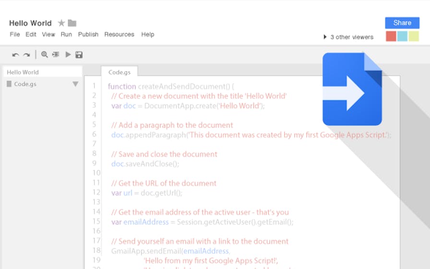Run the script with the play icon
Viewport: 430px width, 269px height.
click(x=68, y=55)
